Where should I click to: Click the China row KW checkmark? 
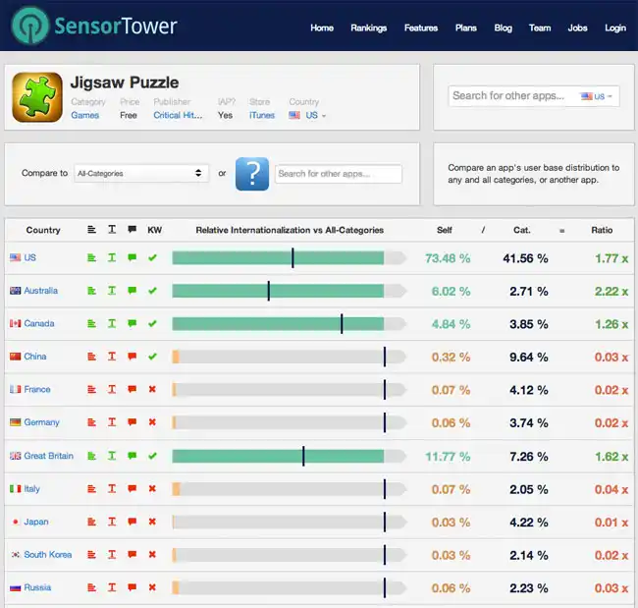pyautogui.click(x=152, y=357)
